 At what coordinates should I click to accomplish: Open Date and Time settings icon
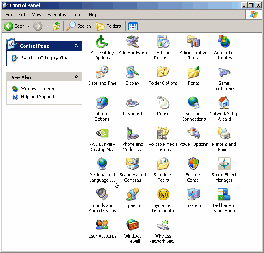pos(102,72)
